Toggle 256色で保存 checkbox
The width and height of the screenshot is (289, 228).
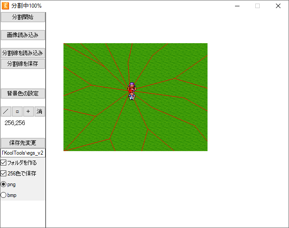pyautogui.click(x=4, y=173)
